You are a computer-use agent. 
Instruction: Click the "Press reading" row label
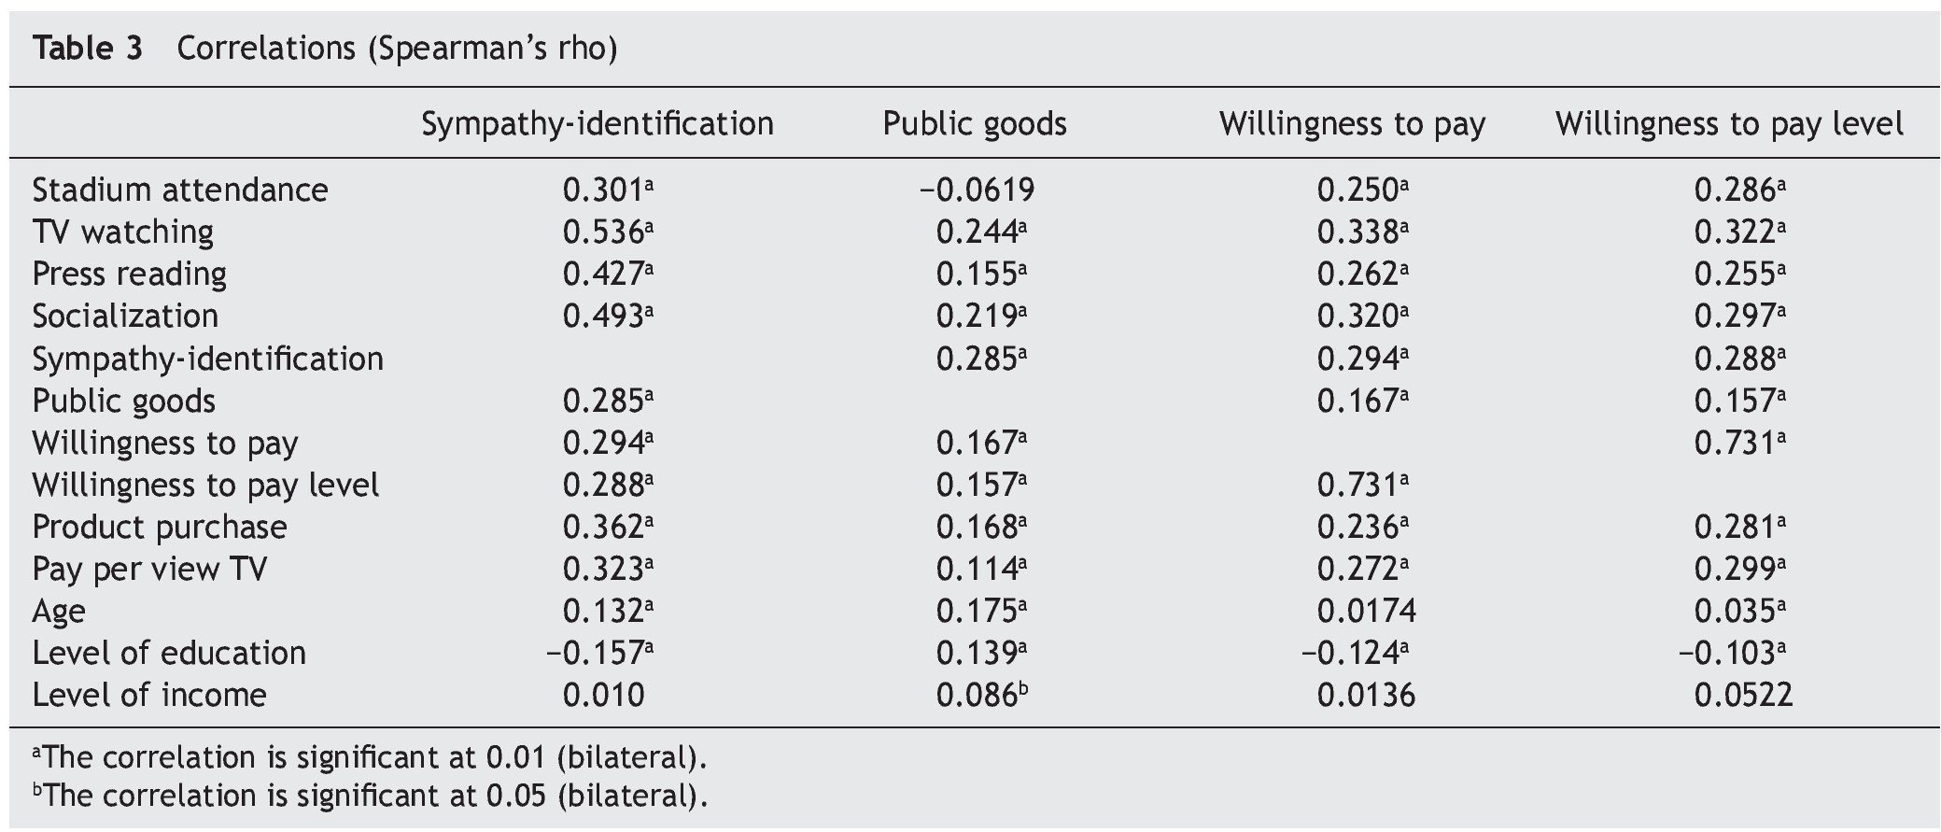130,274
